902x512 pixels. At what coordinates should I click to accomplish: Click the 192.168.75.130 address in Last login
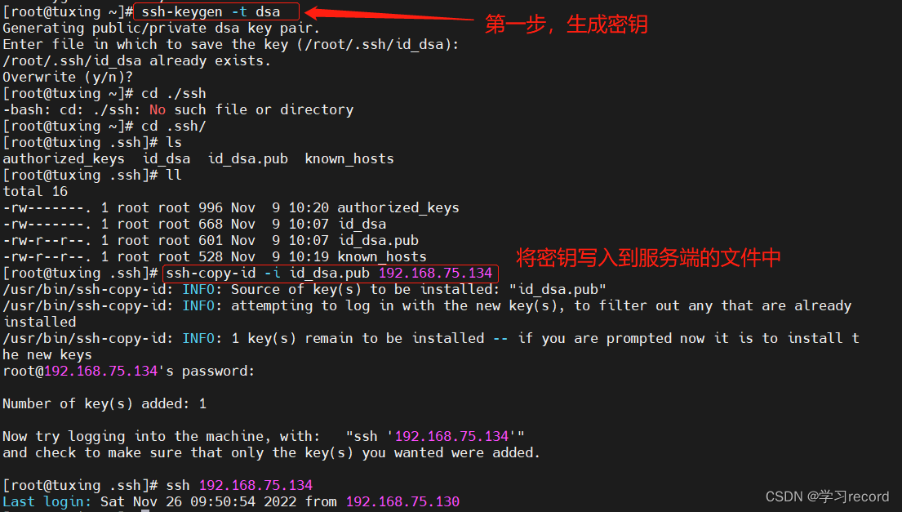402,501
